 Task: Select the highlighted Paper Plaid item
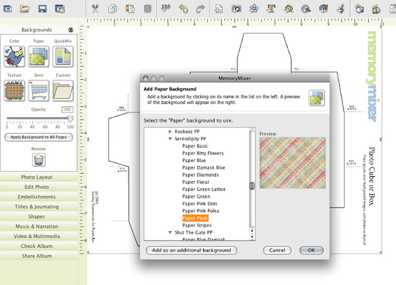(x=195, y=218)
